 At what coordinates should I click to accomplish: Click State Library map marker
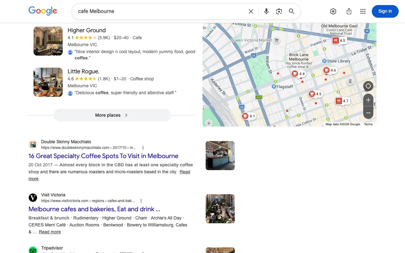(324, 61)
